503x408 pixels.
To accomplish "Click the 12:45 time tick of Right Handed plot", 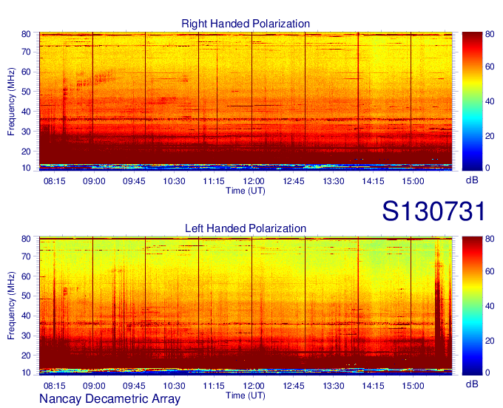I will coord(294,181).
